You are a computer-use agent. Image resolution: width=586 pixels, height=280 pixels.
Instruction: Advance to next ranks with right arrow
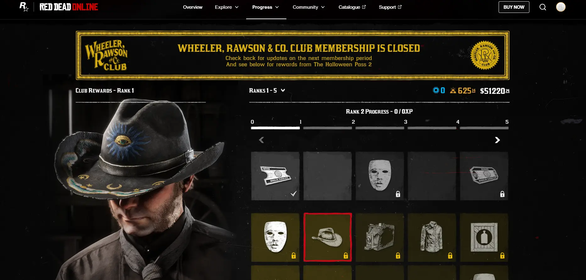click(x=497, y=140)
